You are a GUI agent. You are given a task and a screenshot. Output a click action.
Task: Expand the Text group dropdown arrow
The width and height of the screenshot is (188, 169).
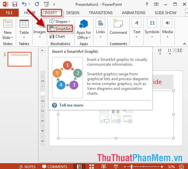[136, 37]
